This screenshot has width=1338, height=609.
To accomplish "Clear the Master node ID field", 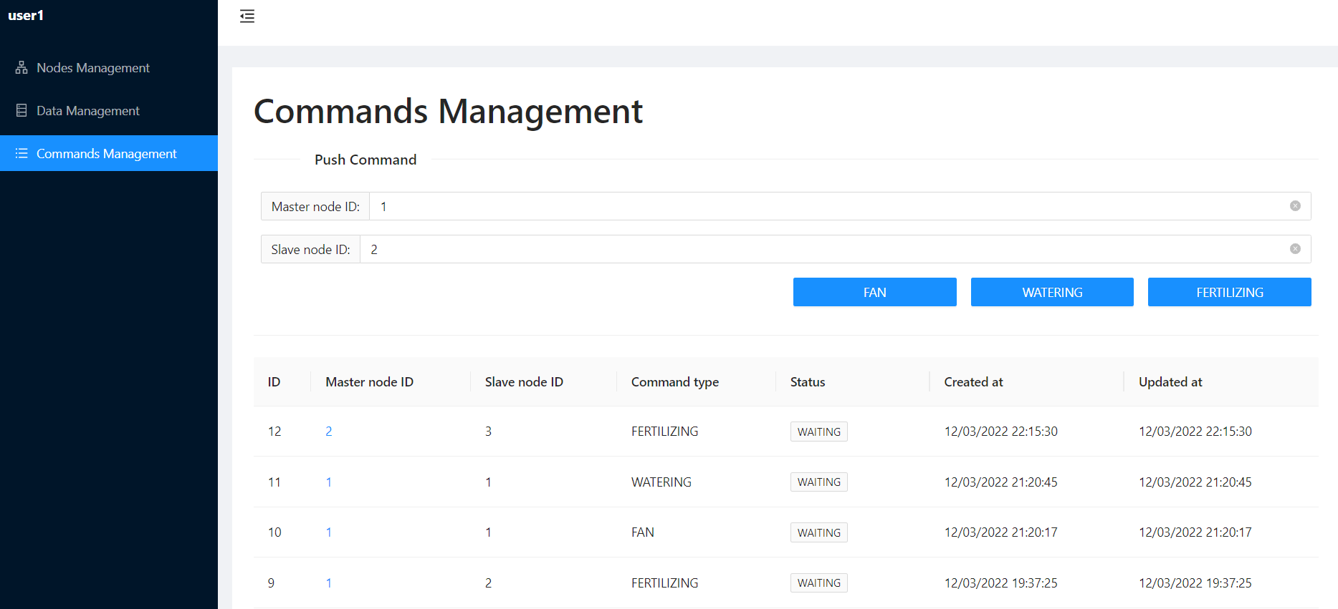I will pos(1295,206).
